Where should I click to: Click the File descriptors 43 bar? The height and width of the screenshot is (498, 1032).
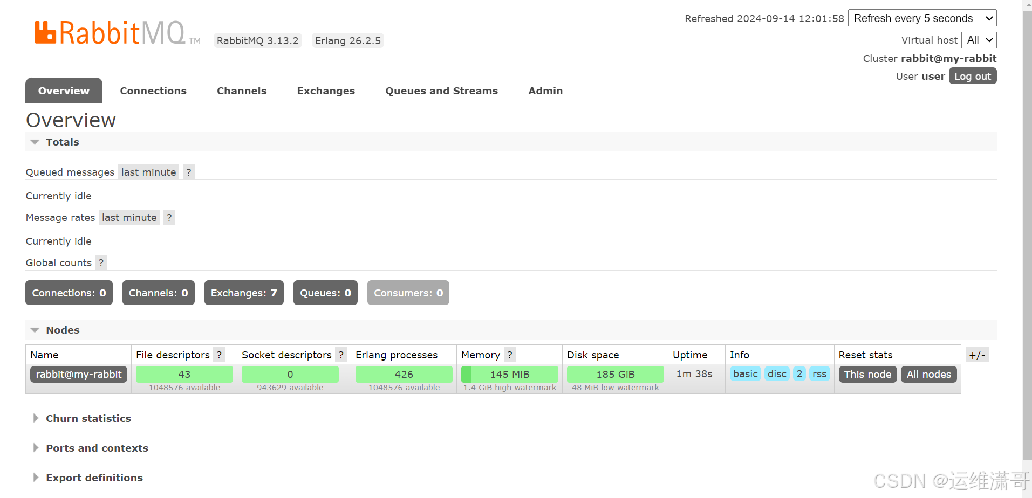point(184,374)
